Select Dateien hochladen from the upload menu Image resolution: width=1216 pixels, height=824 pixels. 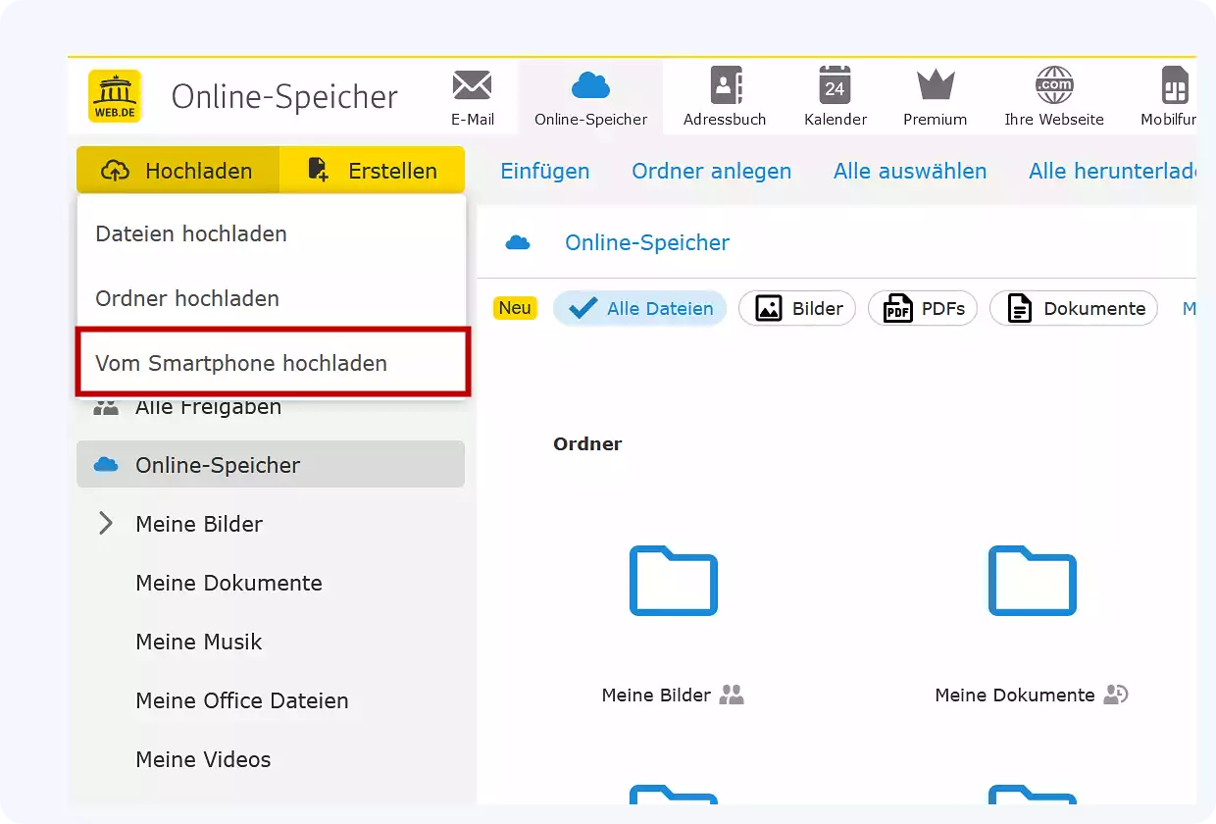(x=191, y=233)
